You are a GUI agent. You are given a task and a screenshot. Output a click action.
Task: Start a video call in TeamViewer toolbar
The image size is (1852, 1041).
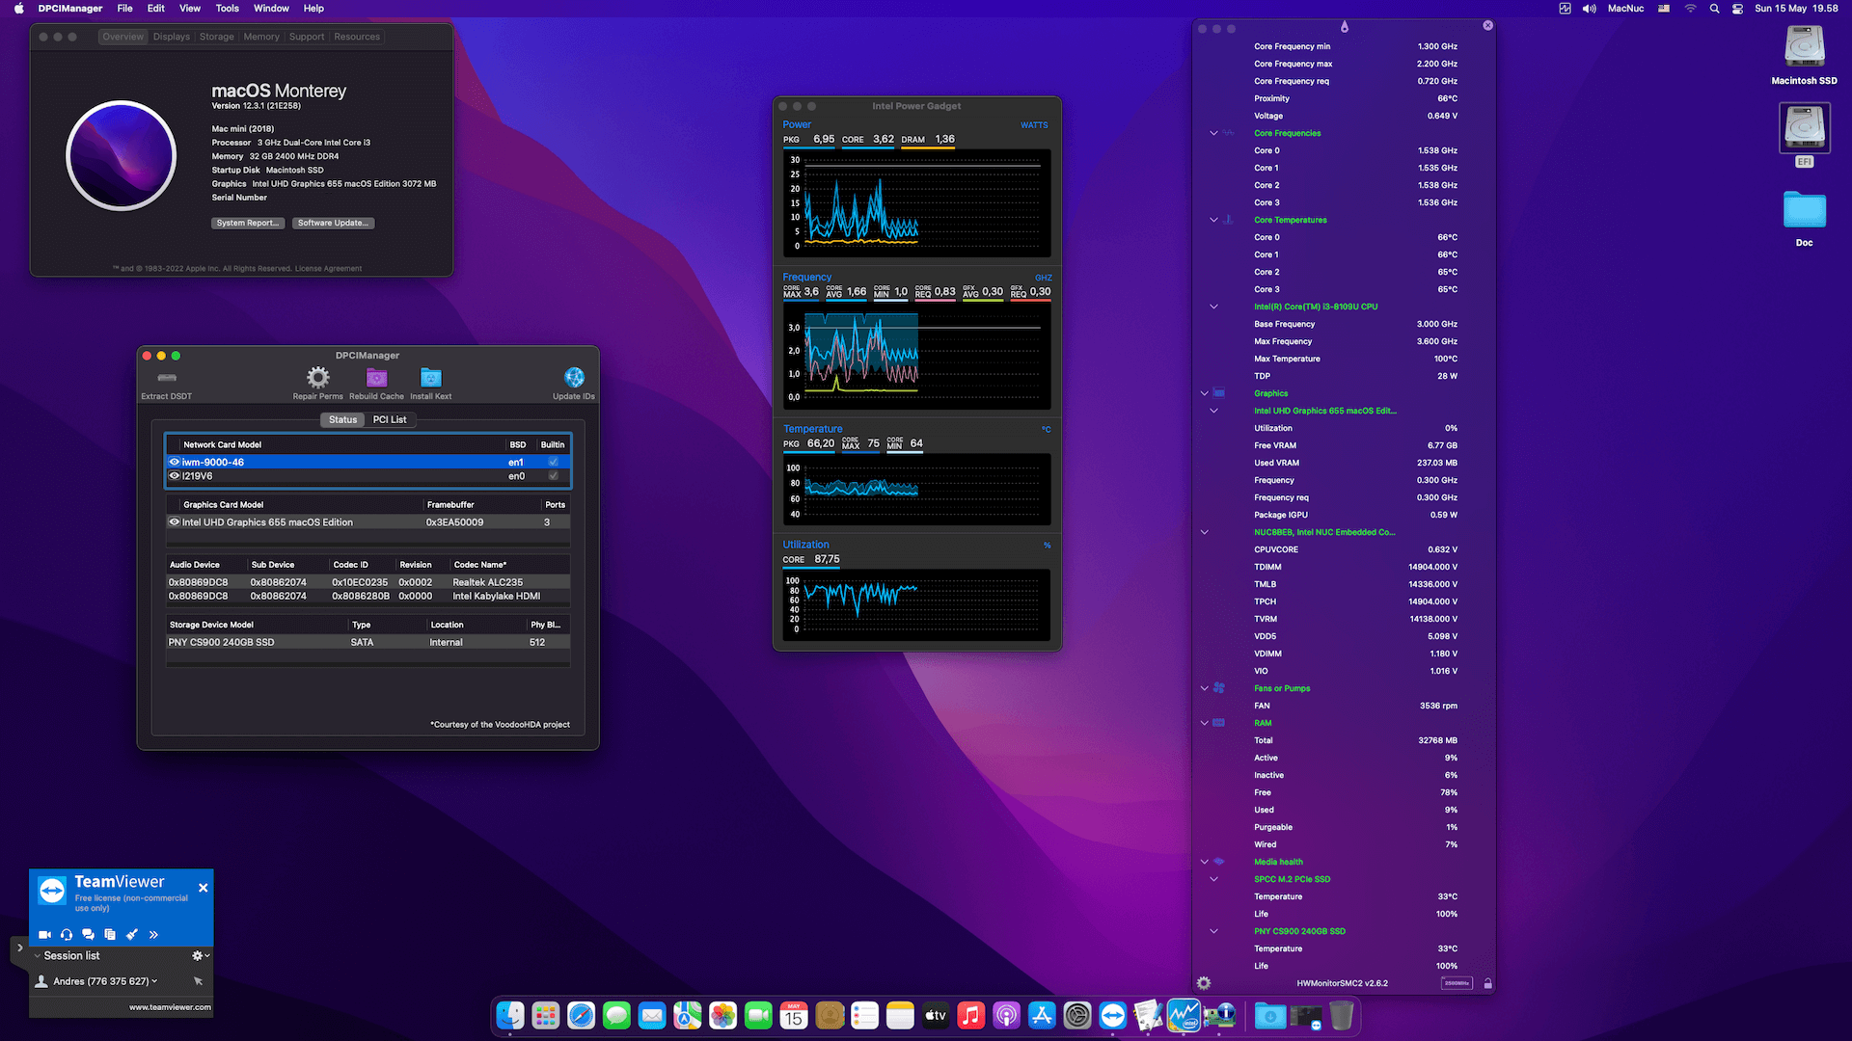pyautogui.click(x=44, y=934)
